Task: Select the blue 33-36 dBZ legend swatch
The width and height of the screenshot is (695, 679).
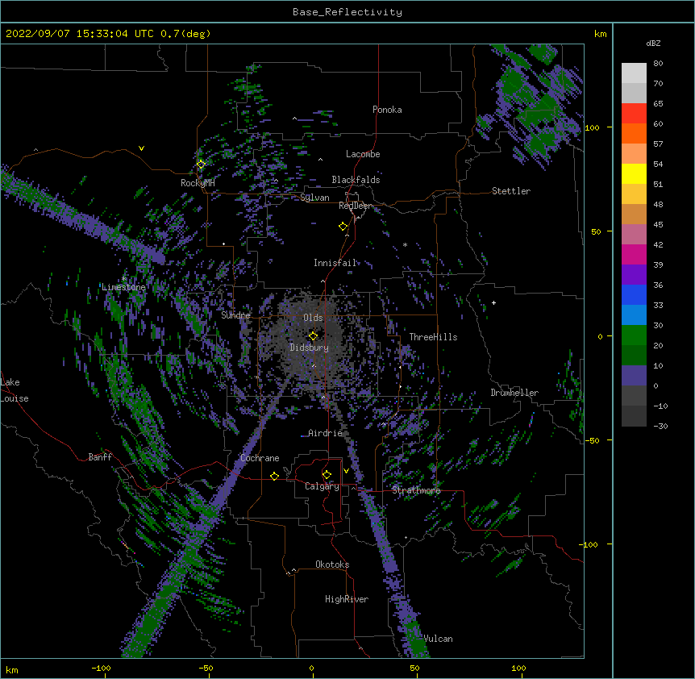Action: click(x=634, y=294)
